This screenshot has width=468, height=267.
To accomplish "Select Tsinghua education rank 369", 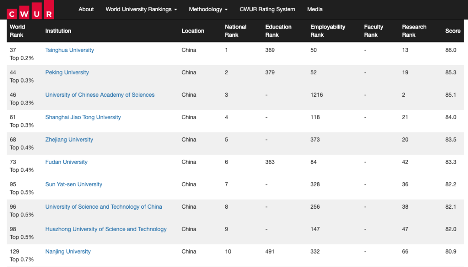I will click(x=270, y=50).
